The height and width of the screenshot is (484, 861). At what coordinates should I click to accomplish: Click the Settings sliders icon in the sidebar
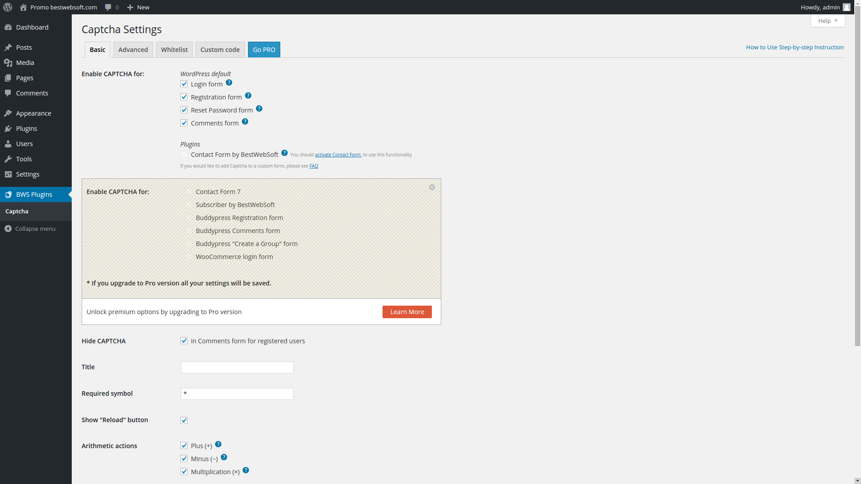coord(8,174)
